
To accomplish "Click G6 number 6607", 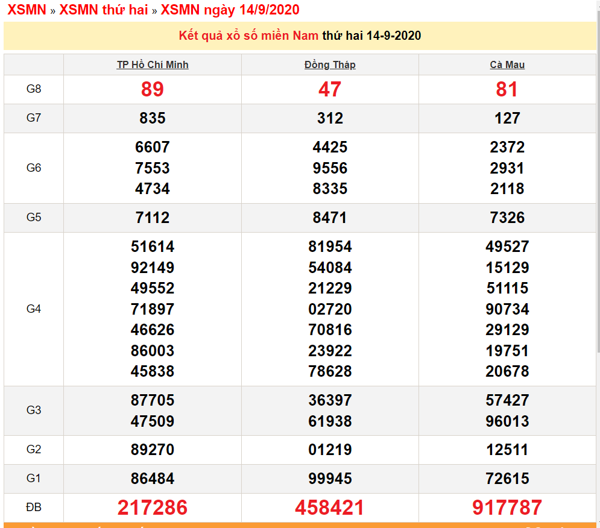I will click(153, 146).
